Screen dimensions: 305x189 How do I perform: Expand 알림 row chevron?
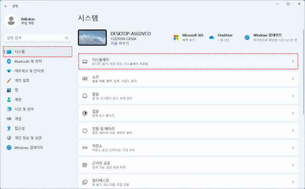click(x=293, y=96)
